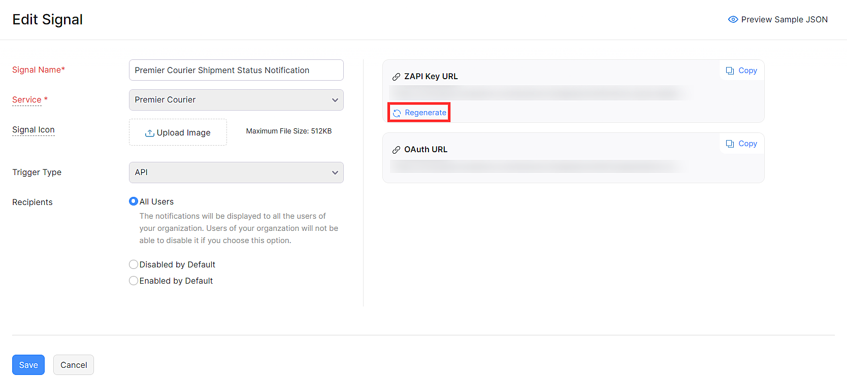Click the upload arrow icon in Upload Image
The height and width of the screenshot is (378, 847).
click(x=149, y=133)
